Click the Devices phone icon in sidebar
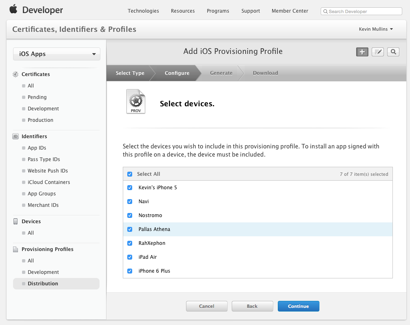Viewport: 410px width, 325px height. click(16, 222)
